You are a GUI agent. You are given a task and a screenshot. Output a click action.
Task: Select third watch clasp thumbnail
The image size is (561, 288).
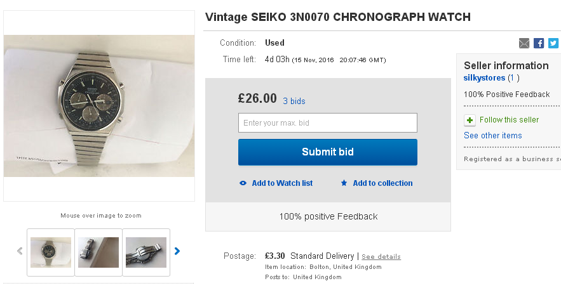(x=146, y=252)
